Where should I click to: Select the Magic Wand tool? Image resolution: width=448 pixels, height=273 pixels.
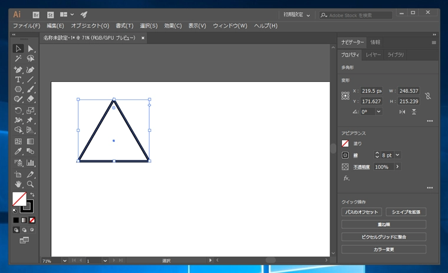(18, 58)
